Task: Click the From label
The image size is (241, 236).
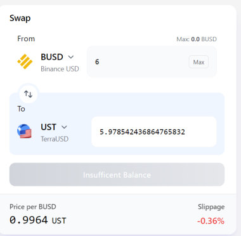Action: tap(26, 39)
